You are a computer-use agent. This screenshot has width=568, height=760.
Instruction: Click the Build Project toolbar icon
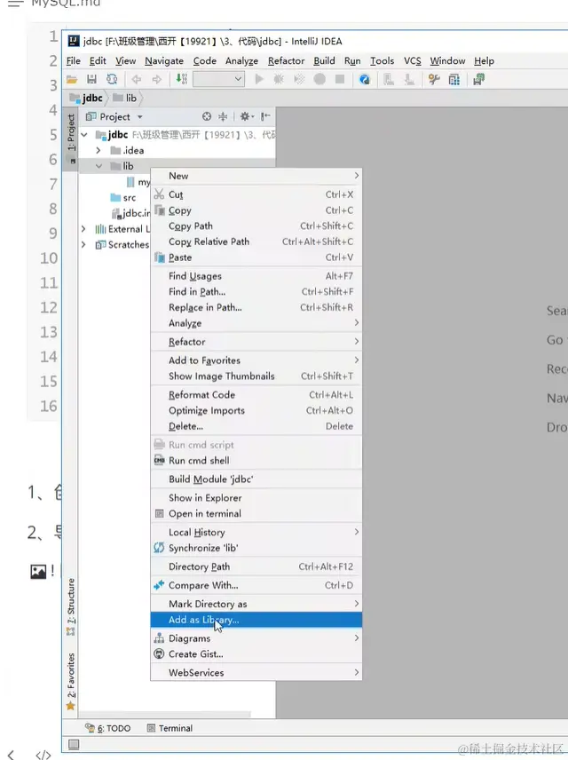[182, 79]
